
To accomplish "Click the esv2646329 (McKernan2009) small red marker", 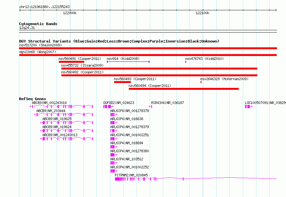I will click(201, 82).
